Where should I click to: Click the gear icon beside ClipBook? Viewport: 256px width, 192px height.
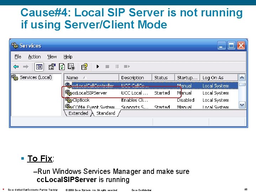tap(68, 100)
